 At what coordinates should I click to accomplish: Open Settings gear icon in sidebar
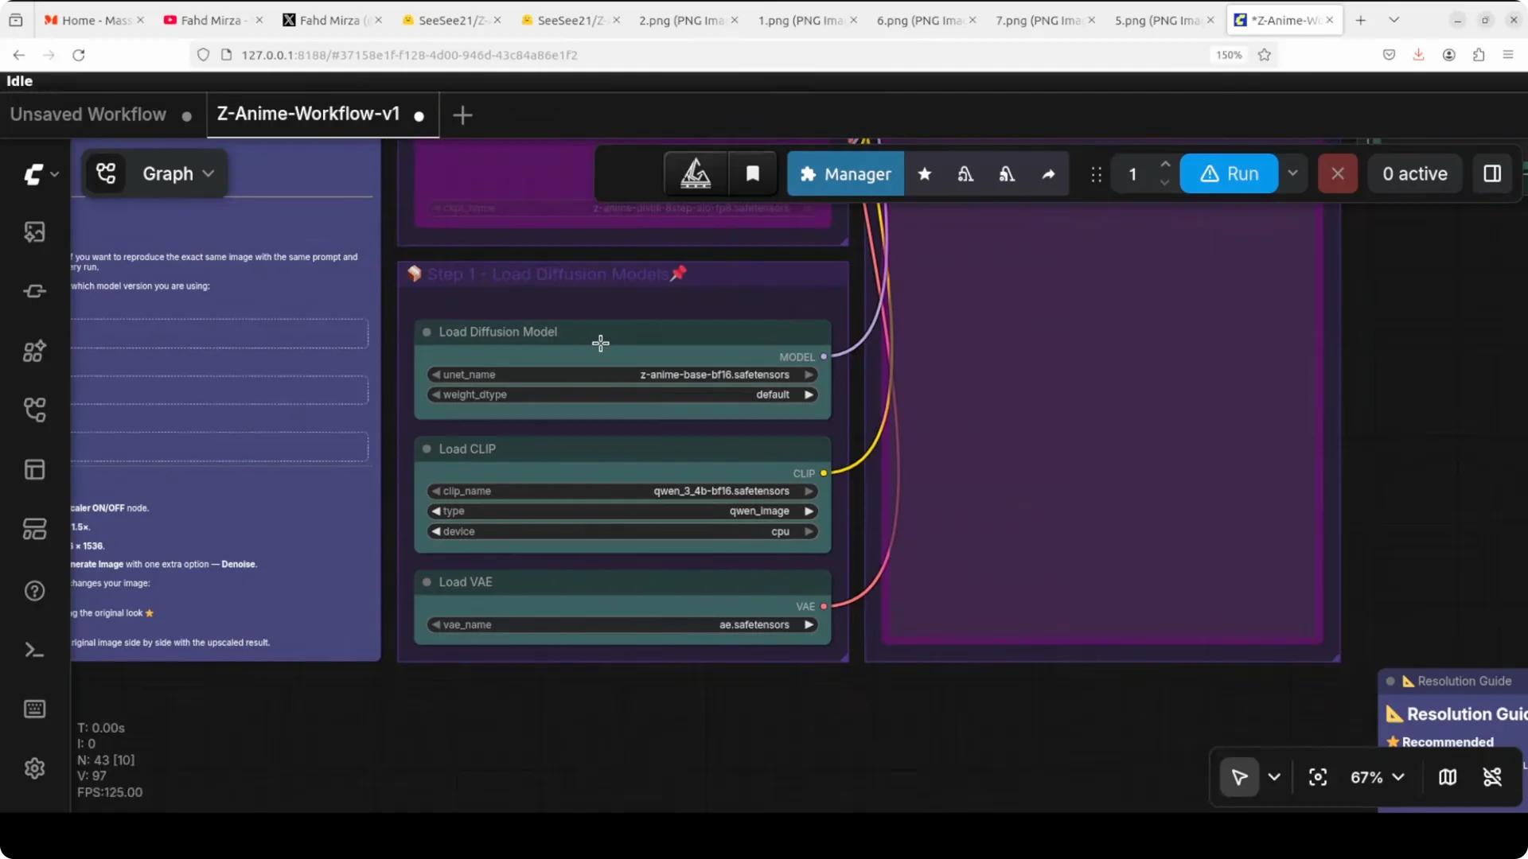34,768
